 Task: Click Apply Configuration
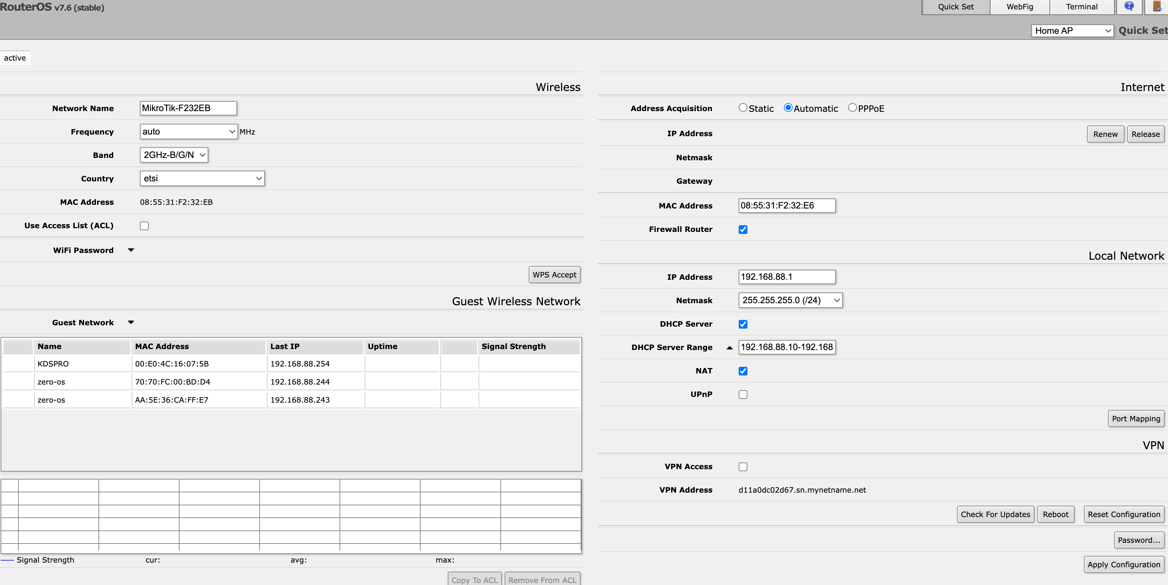pyautogui.click(x=1123, y=565)
